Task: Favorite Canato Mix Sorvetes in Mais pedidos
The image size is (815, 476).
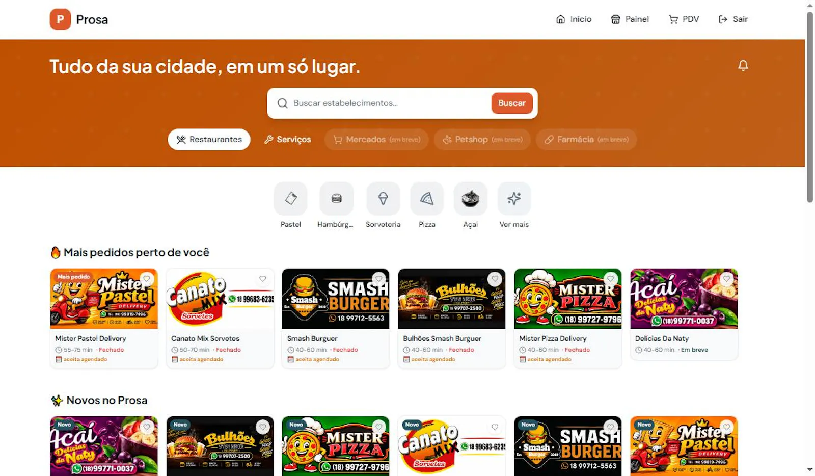Action: 263,279
